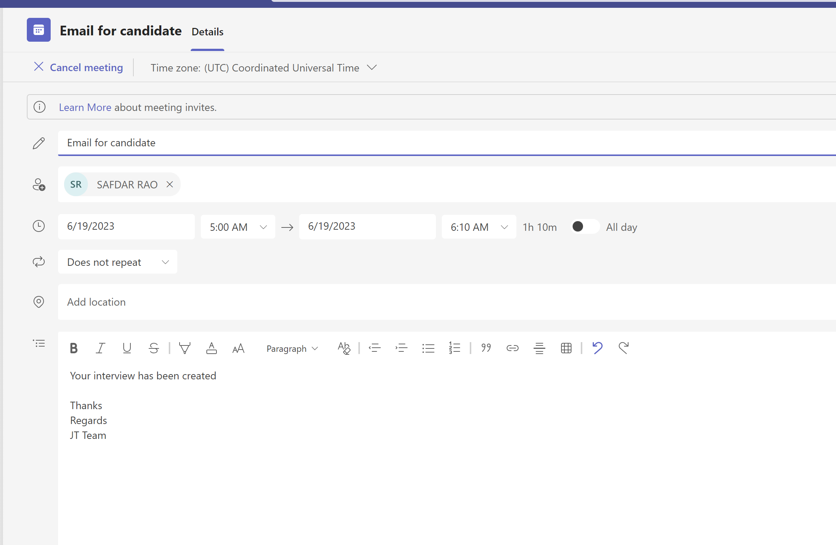The image size is (836, 545).
Task: Open the Learn More link
Action: [85, 107]
